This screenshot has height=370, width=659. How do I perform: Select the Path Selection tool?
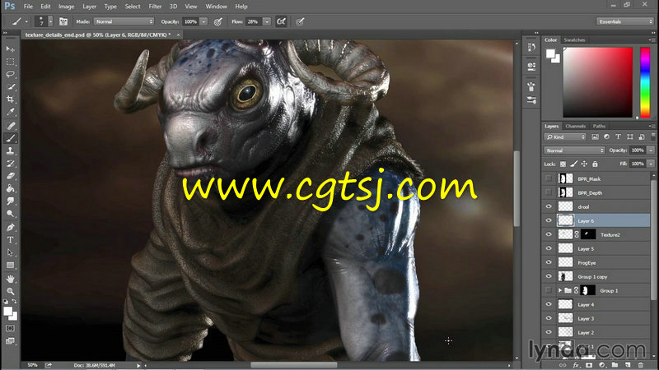(10, 252)
